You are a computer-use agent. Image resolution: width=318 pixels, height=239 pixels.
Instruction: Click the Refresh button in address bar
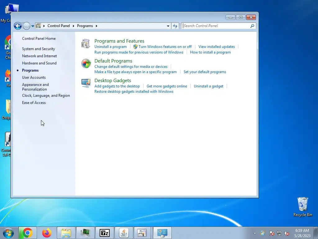click(x=175, y=26)
